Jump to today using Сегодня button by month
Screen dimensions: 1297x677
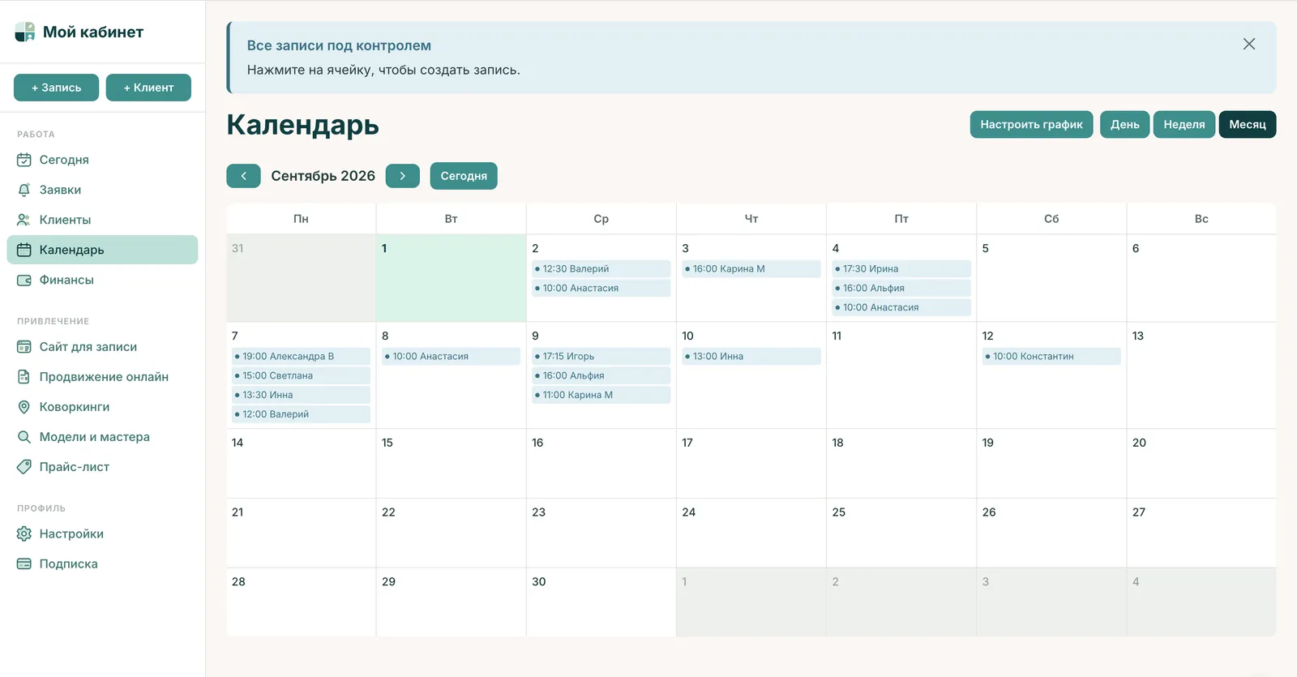464,176
